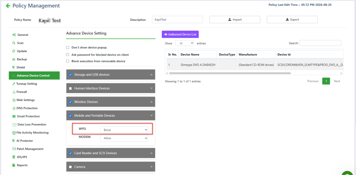356x175 pixels.
Task: Sort by the Sr No. column header
Action: [x=172, y=55]
